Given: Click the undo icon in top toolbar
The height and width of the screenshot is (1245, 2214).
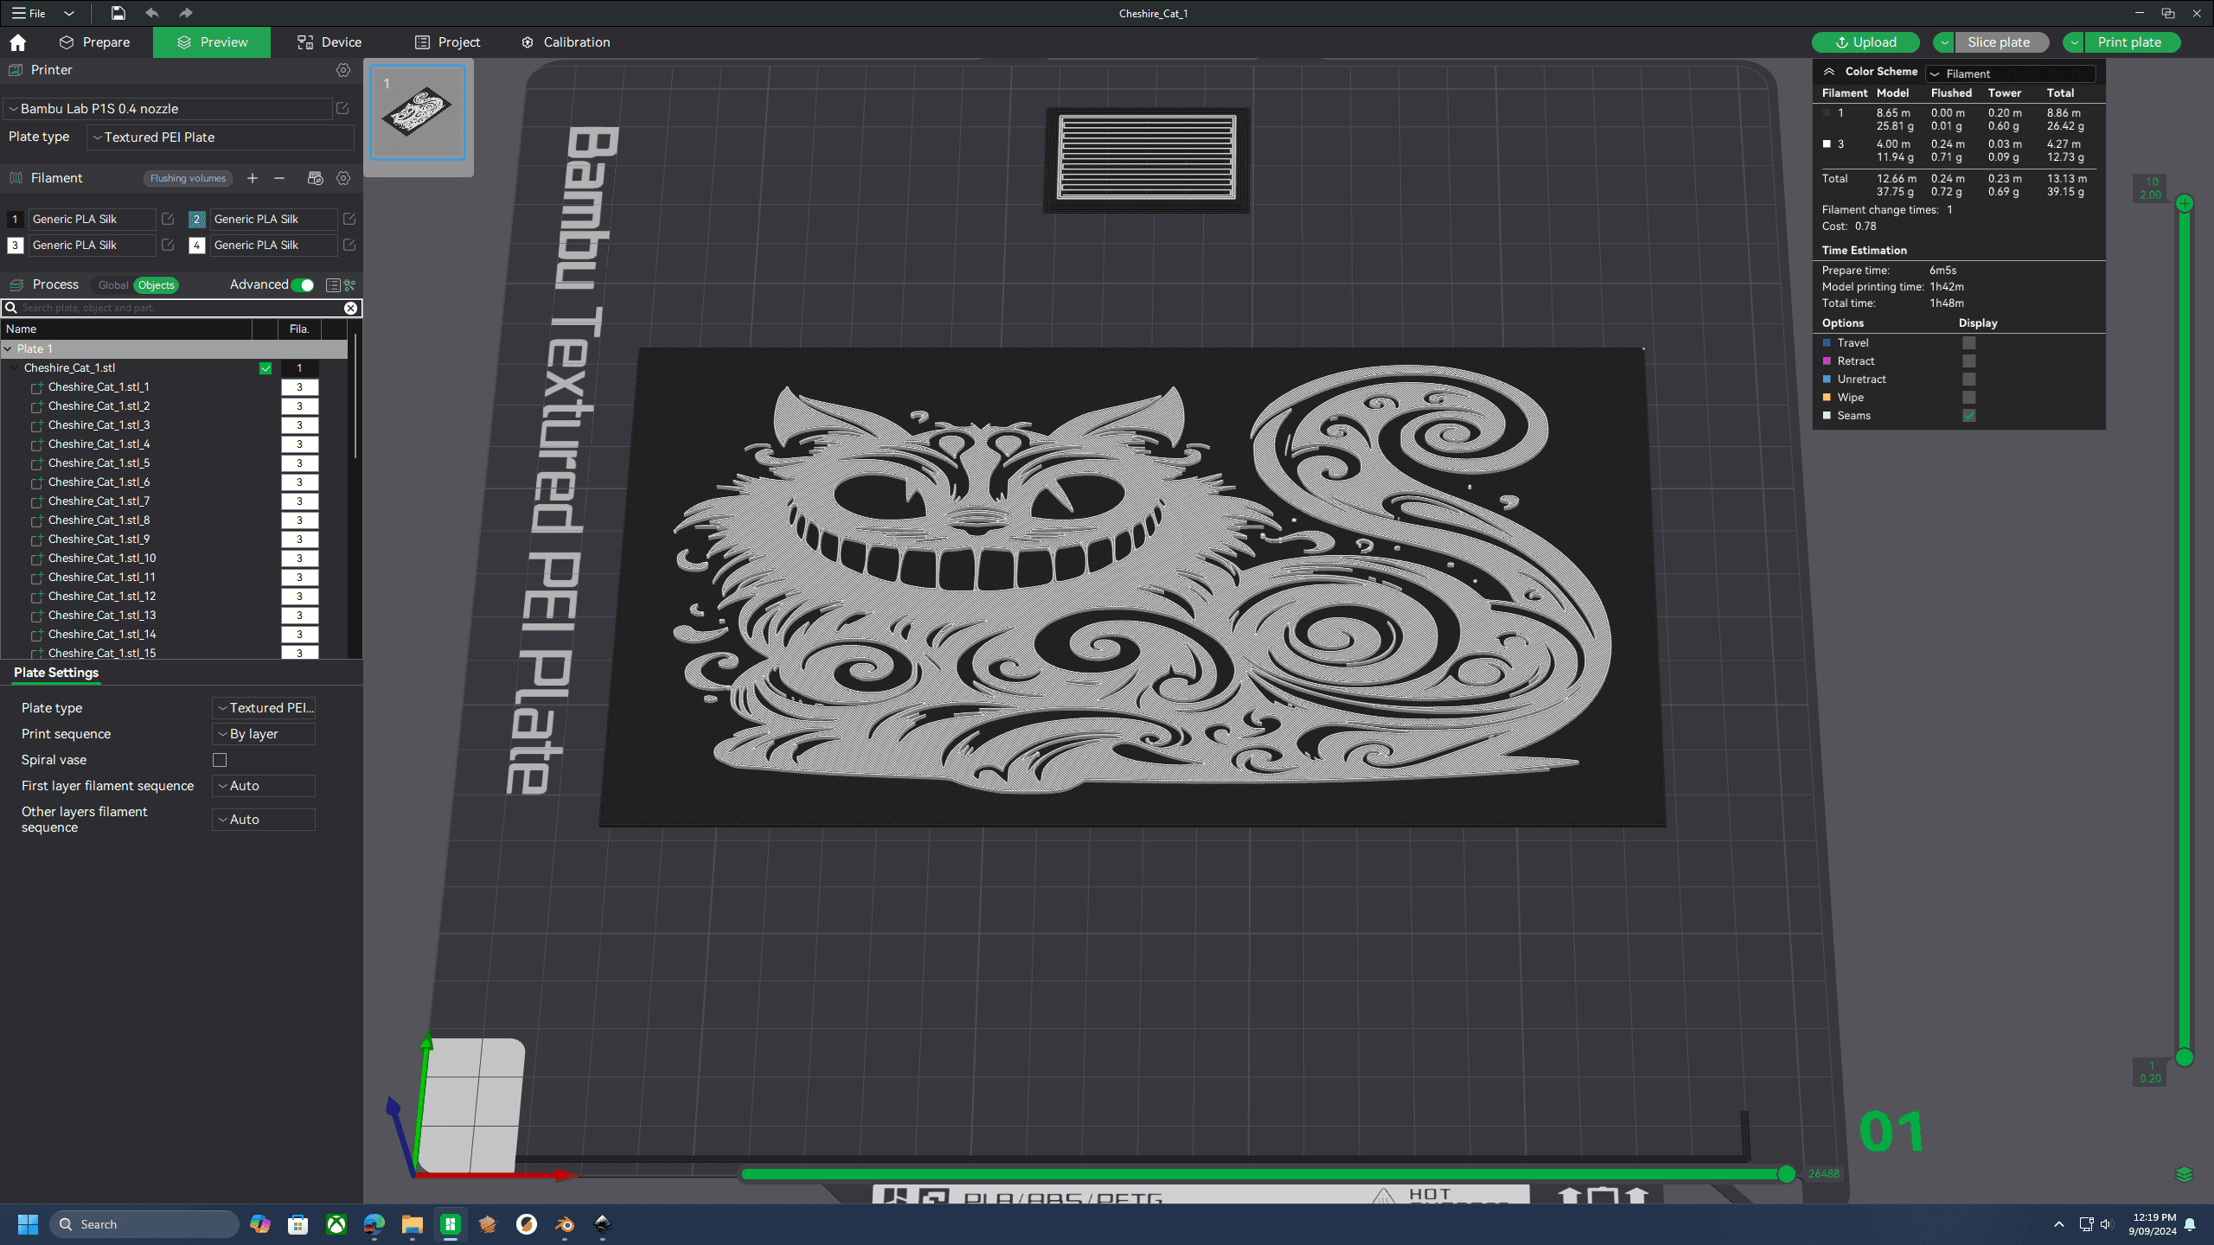Looking at the screenshot, I should point(152,14).
